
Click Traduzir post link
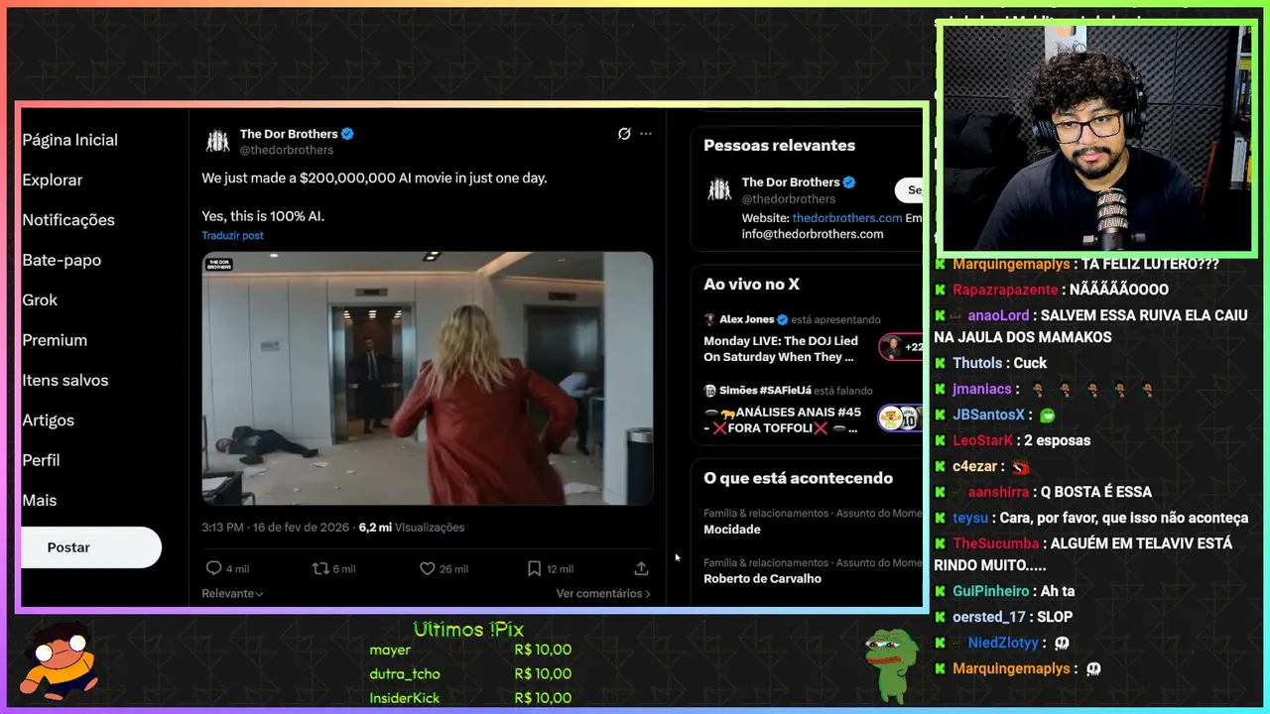click(x=232, y=236)
